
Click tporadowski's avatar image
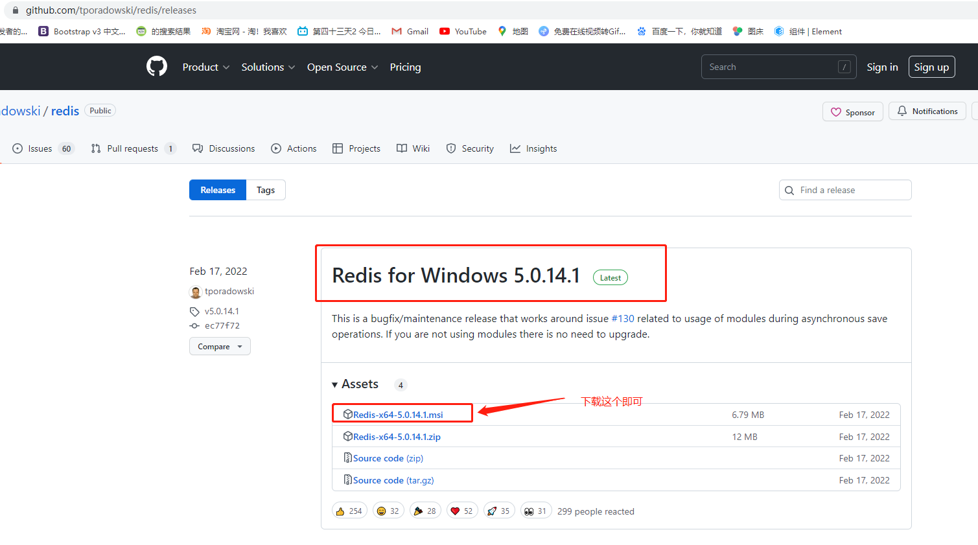click(x=196, y=292)
